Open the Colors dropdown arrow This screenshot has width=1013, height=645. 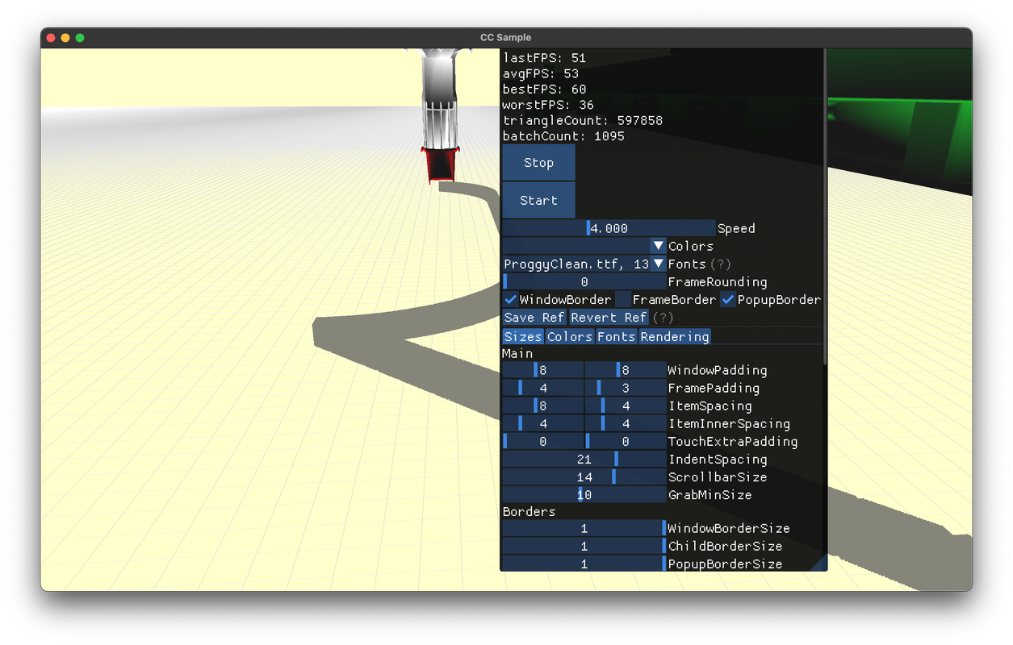(658, 246)
